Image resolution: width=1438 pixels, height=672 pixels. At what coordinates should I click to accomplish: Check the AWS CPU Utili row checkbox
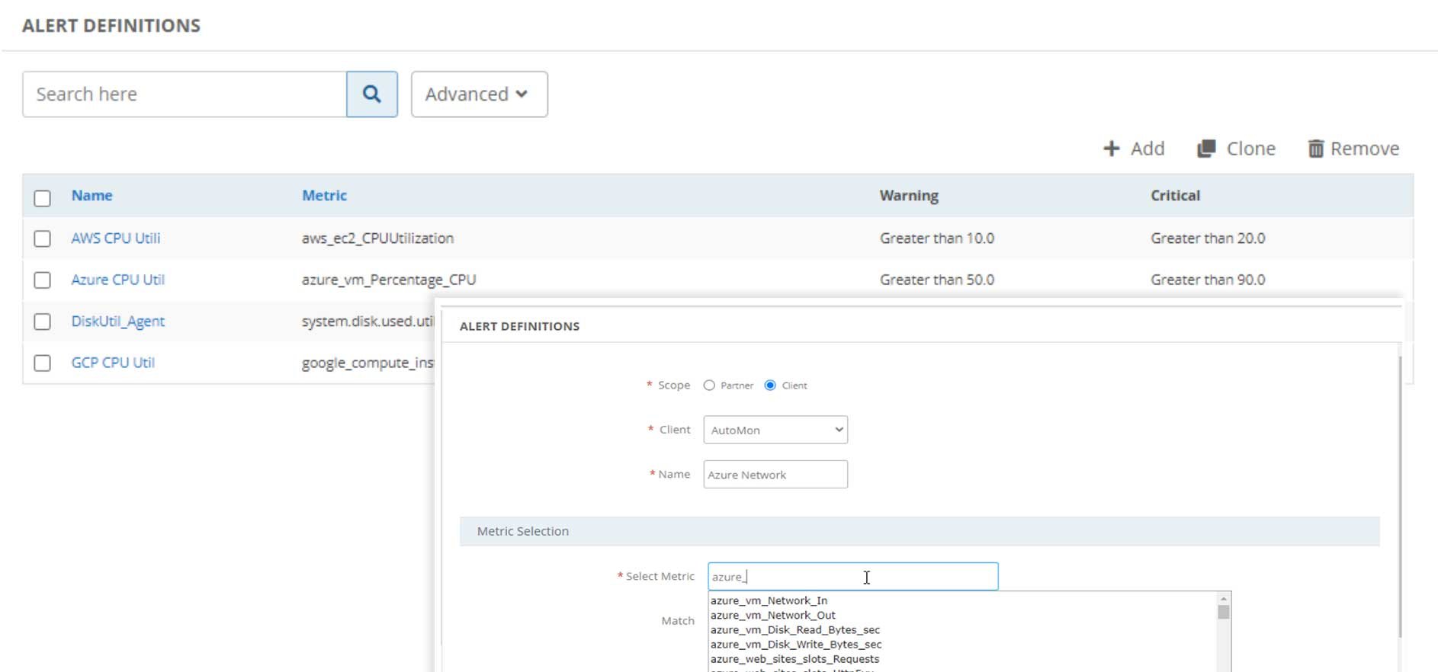(x=43, y=238)
